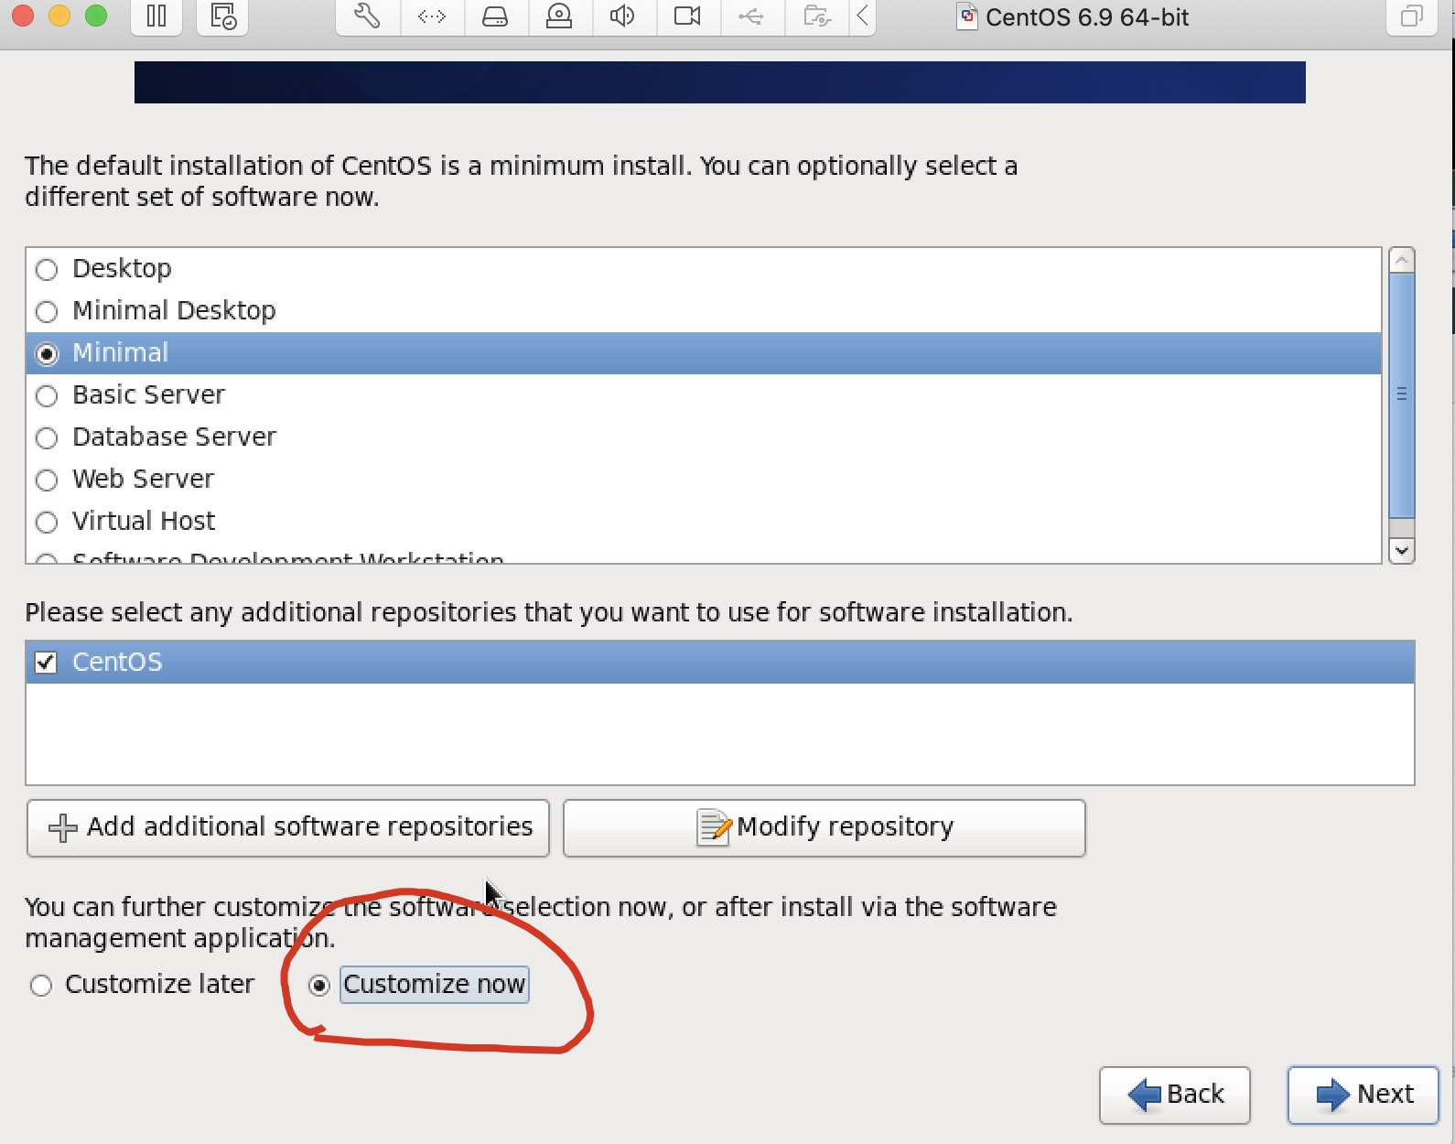
Task: Click Add additional software repositories
Action: tap(288, 828)
